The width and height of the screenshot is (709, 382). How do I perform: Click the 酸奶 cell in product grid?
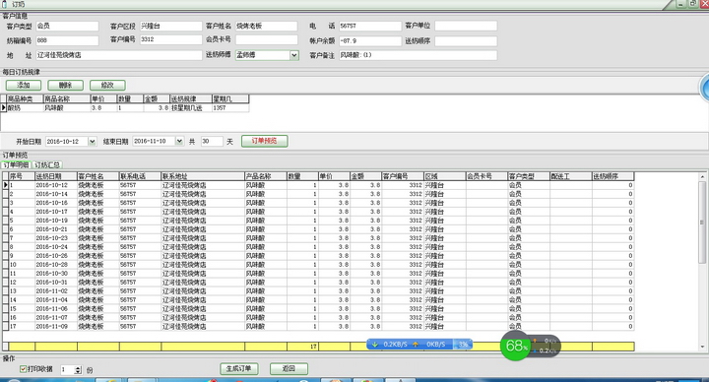tap(25, 108)
